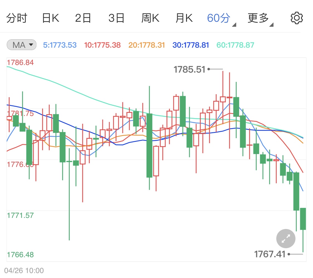
Task: Tap the 1771.57 axis price label
Action: point(20,215)
